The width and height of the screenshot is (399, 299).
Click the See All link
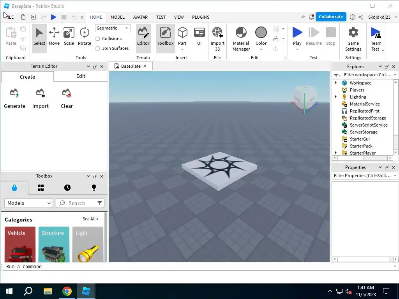click(90, 219)
